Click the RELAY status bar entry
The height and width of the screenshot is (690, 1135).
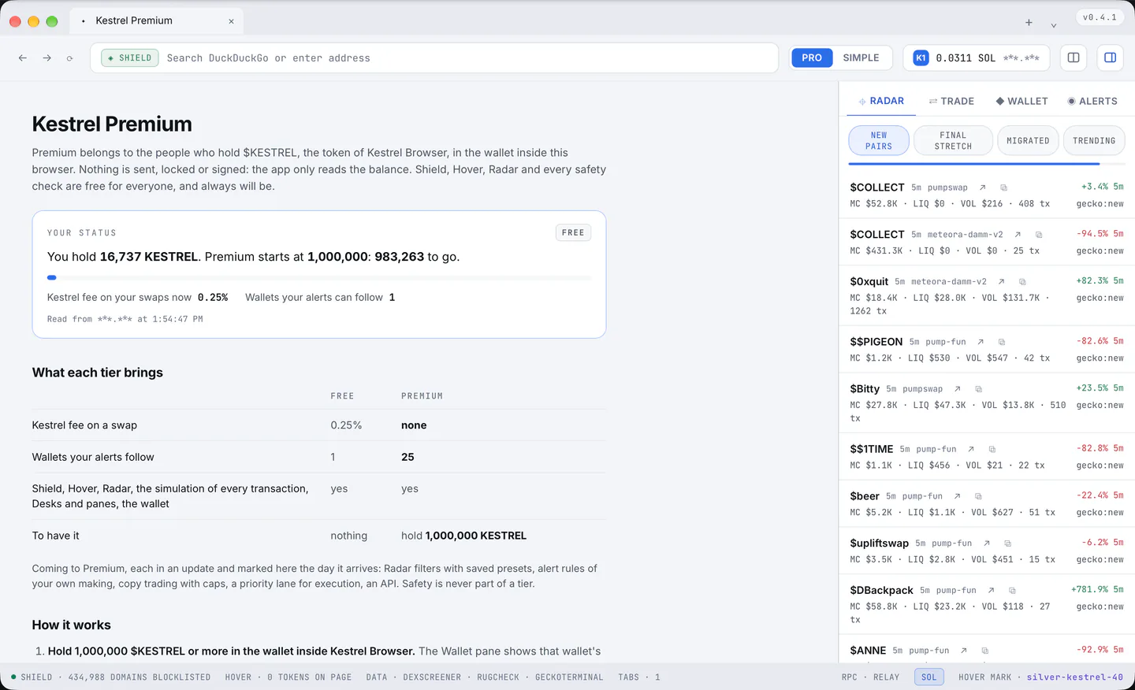click(x=887, y=677)
